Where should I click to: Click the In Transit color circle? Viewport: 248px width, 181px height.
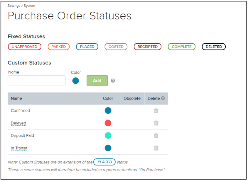click(108, 148)
